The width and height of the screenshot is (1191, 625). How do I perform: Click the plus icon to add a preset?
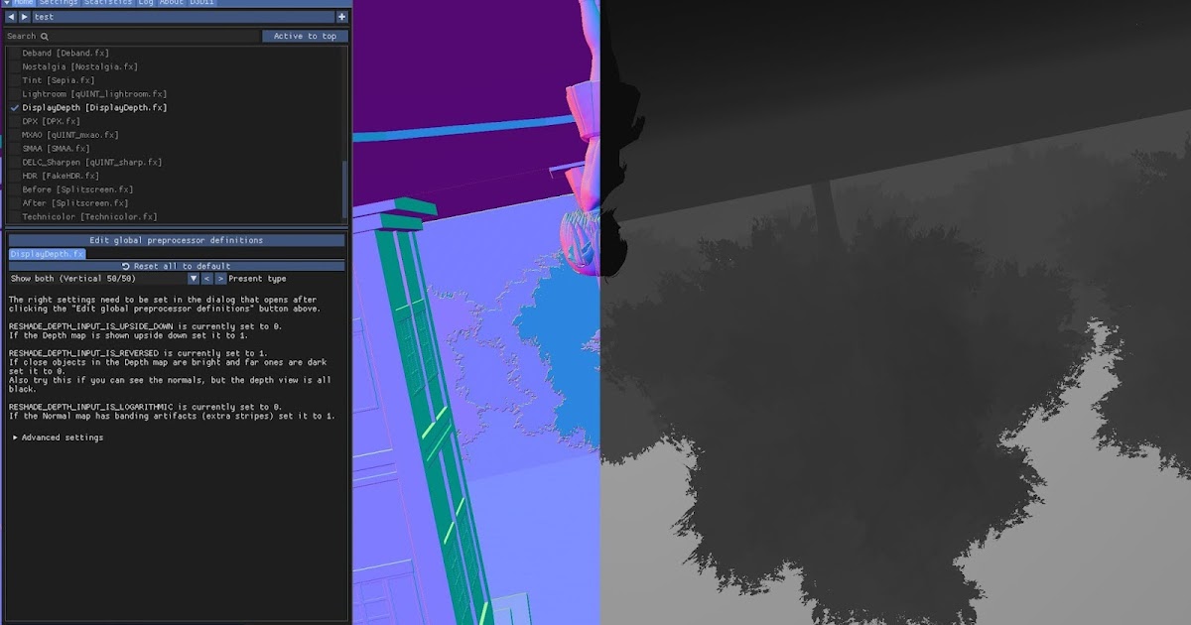coord(341,17)
